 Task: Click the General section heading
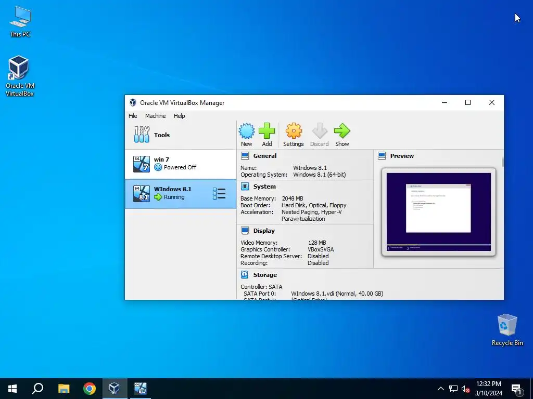tap(265, 156)
